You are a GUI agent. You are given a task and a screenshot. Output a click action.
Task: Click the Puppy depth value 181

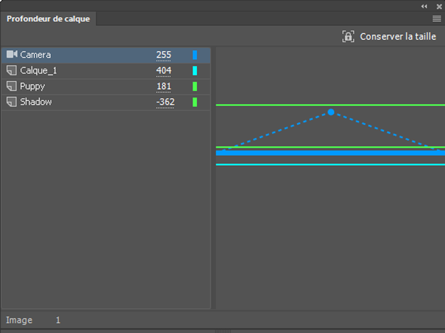164,87
